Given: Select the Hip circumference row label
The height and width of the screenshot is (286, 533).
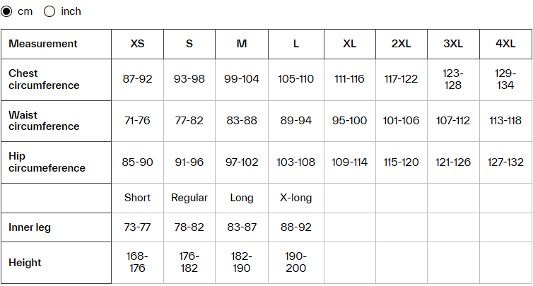Looking at the screenshot, I should pos(47,162).
